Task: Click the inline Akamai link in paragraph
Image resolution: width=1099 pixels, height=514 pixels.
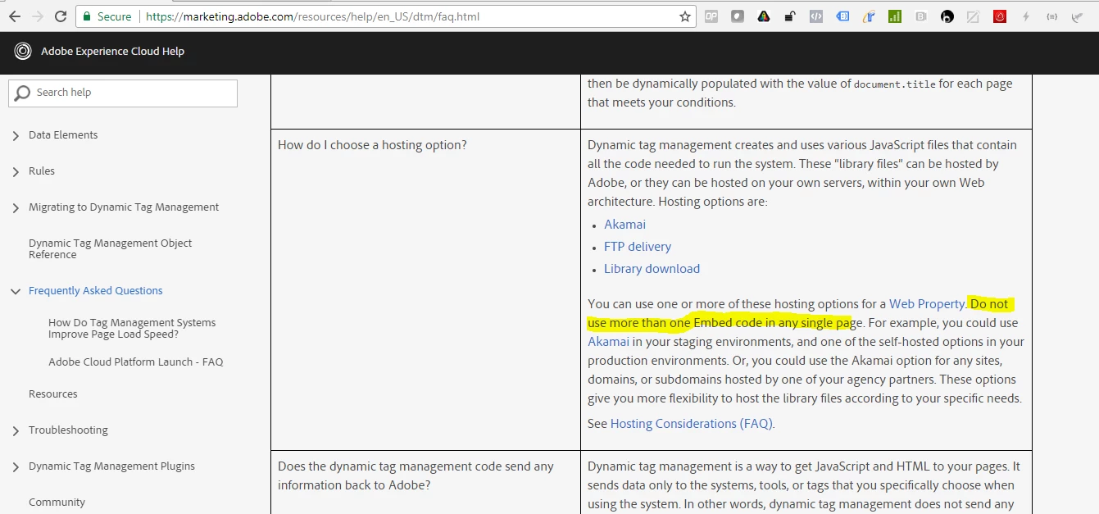Action: click(x=608, y=342)
